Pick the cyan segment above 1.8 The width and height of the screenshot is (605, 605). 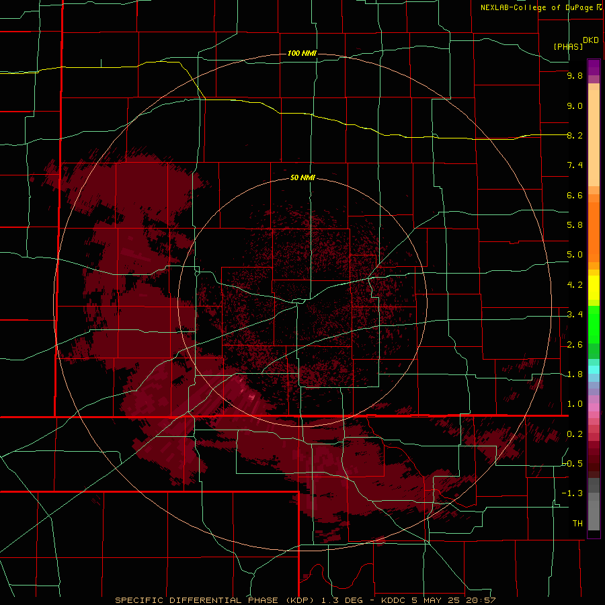(594, 370)
